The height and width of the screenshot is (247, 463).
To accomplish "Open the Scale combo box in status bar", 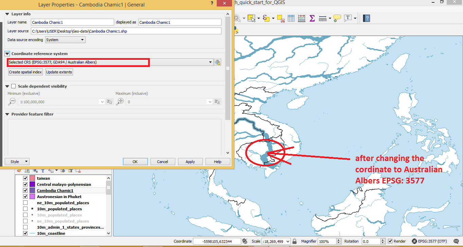I will [x=276, y=241].
